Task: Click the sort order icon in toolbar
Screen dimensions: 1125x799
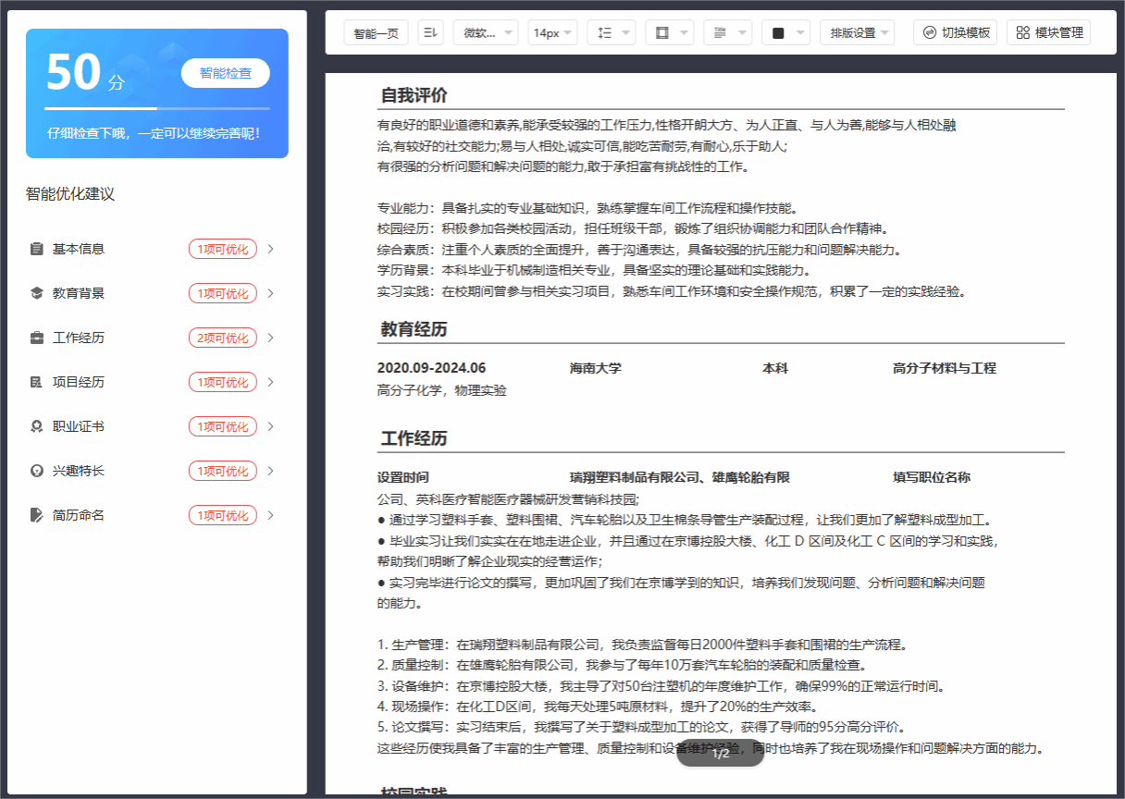Action: [430, 32]
